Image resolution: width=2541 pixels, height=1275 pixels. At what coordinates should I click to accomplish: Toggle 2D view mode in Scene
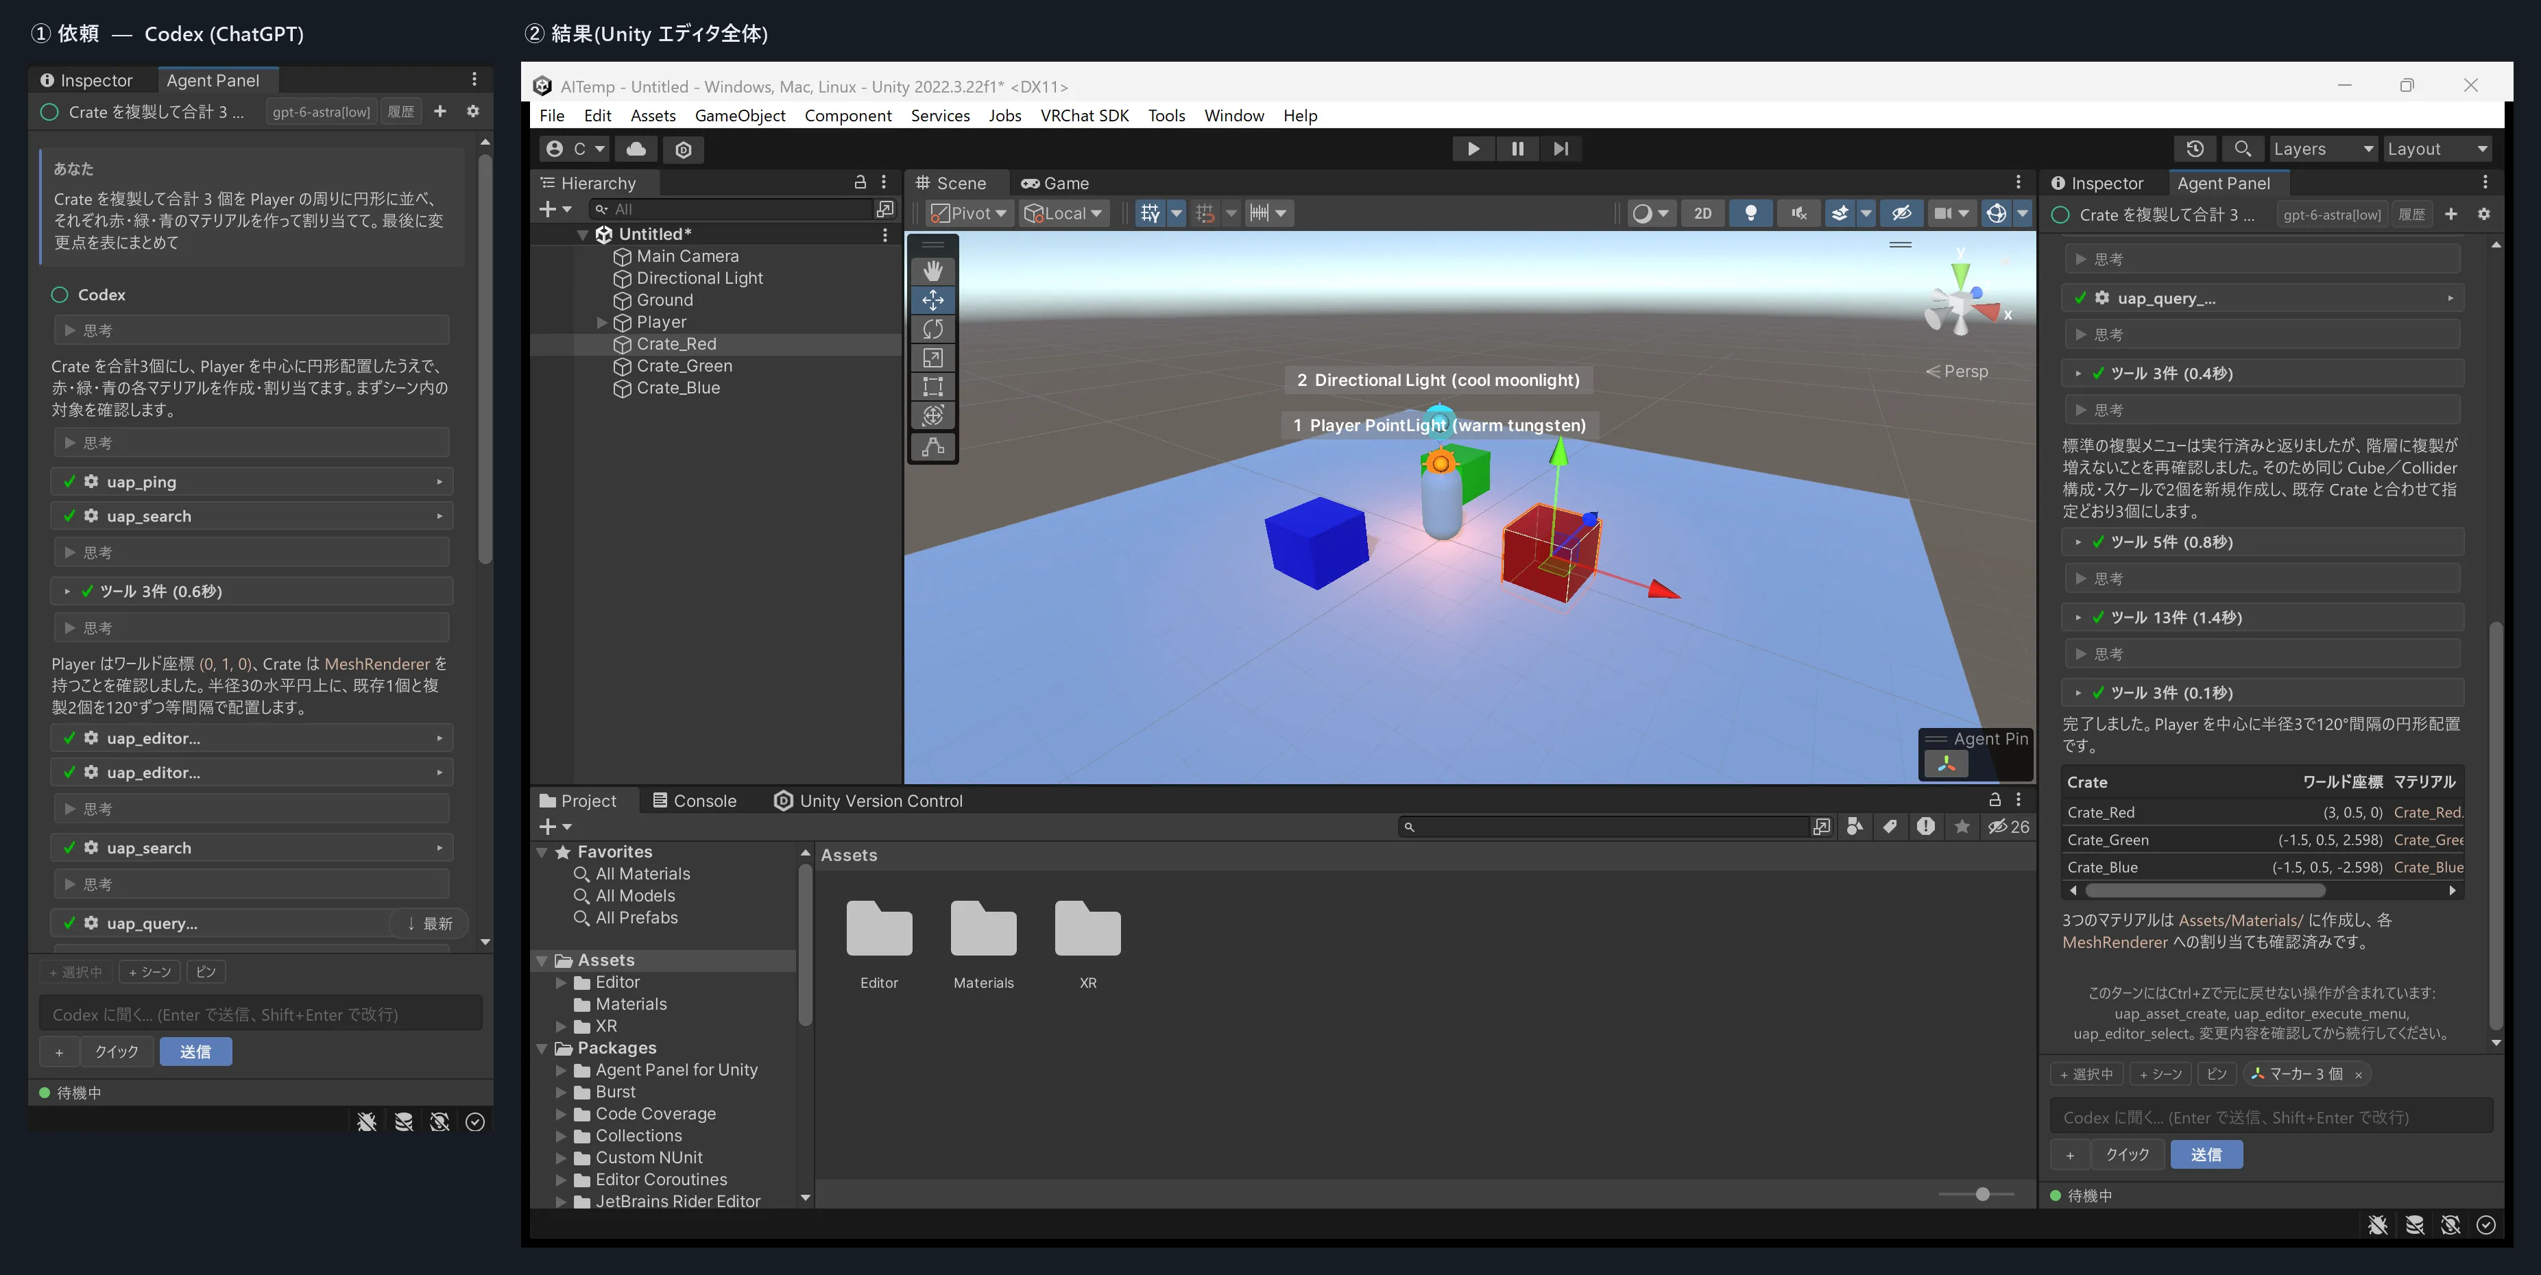1702,213
